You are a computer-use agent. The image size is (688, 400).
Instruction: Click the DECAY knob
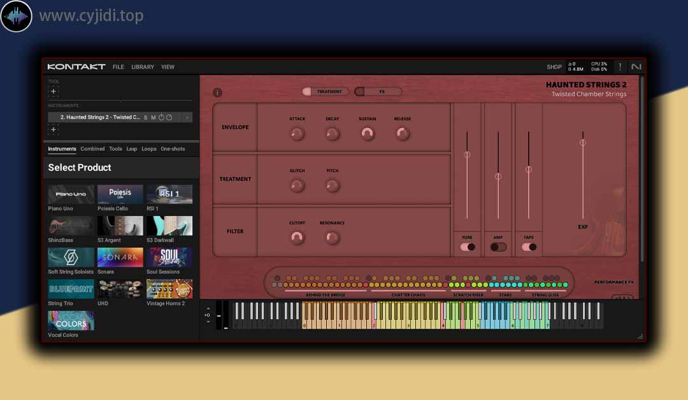[332, 133]
